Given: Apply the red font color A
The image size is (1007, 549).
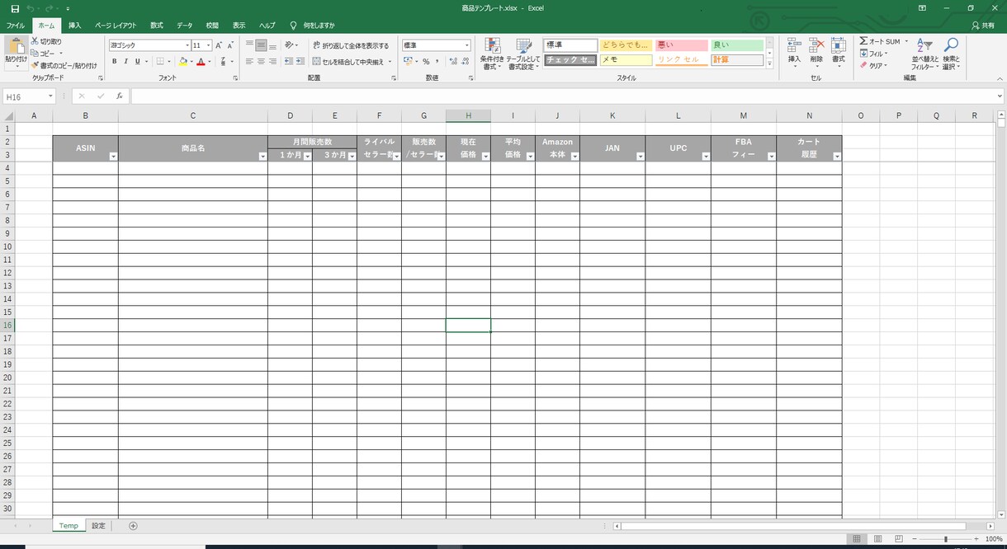Looking at the screenshot, I should click(x=201, y=61).
